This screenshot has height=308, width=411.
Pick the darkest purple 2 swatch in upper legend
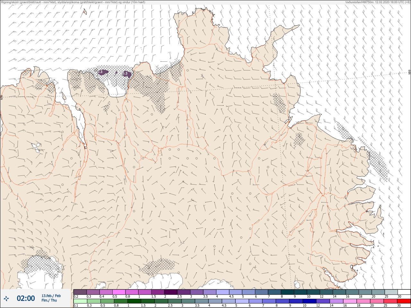coord(171,292)
